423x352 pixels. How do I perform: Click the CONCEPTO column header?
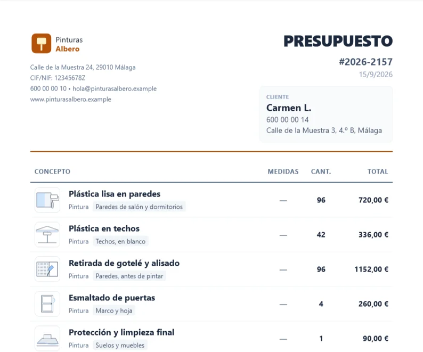click(52, 171)
